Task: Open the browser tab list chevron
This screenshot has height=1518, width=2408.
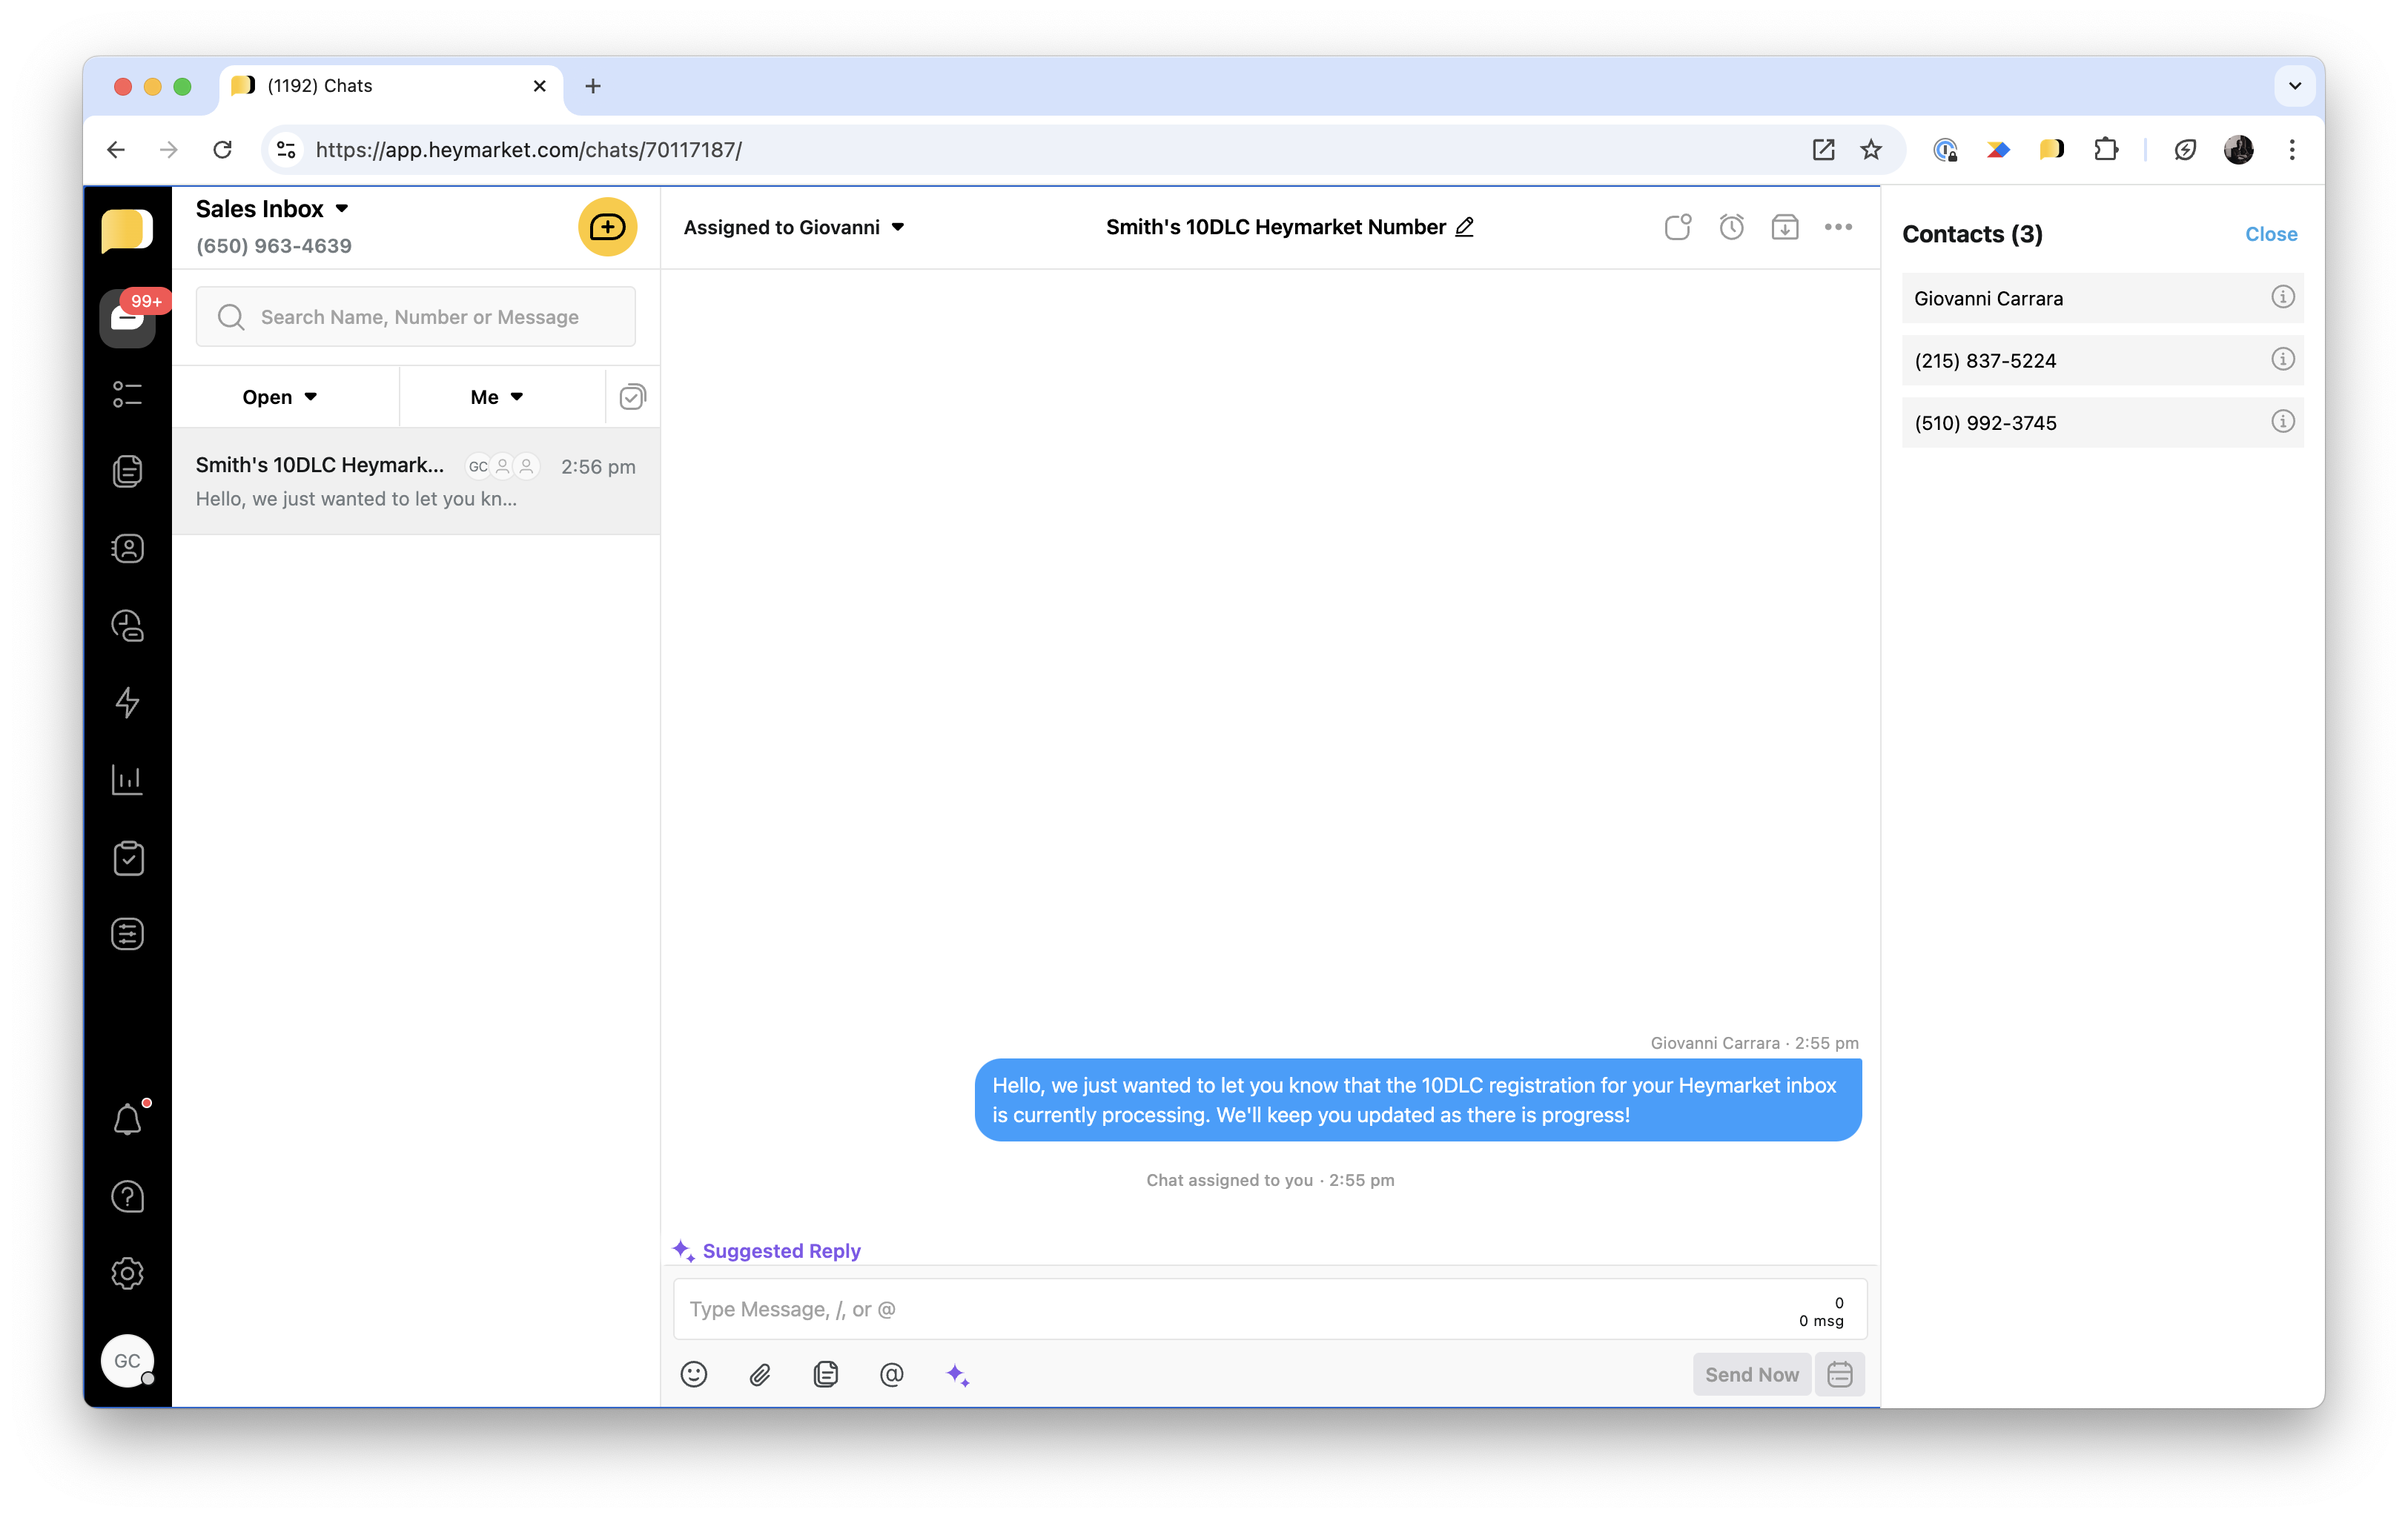Action: click(2295, 86)
